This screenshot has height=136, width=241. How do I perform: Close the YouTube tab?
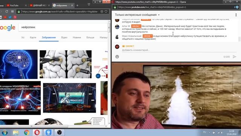coord(26,5)
